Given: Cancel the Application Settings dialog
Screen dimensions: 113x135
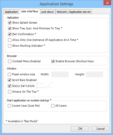Looking at the screenshot, I should point(100,129).
